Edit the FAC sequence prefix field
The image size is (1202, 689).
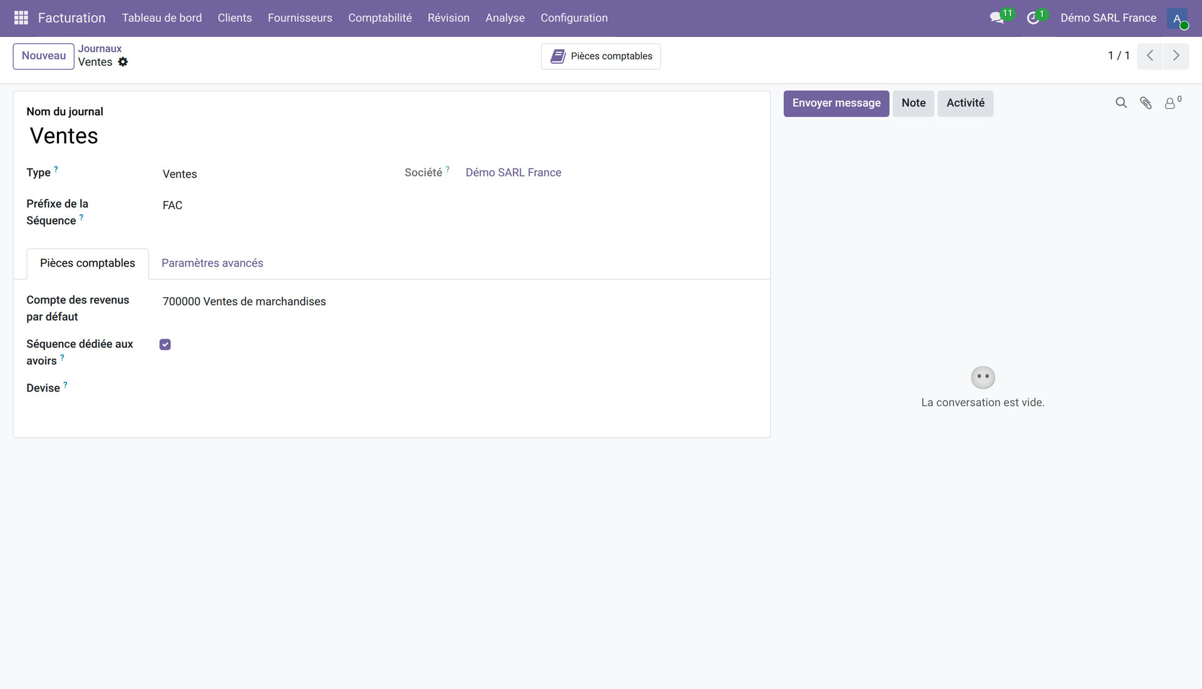tap(270, 205)
